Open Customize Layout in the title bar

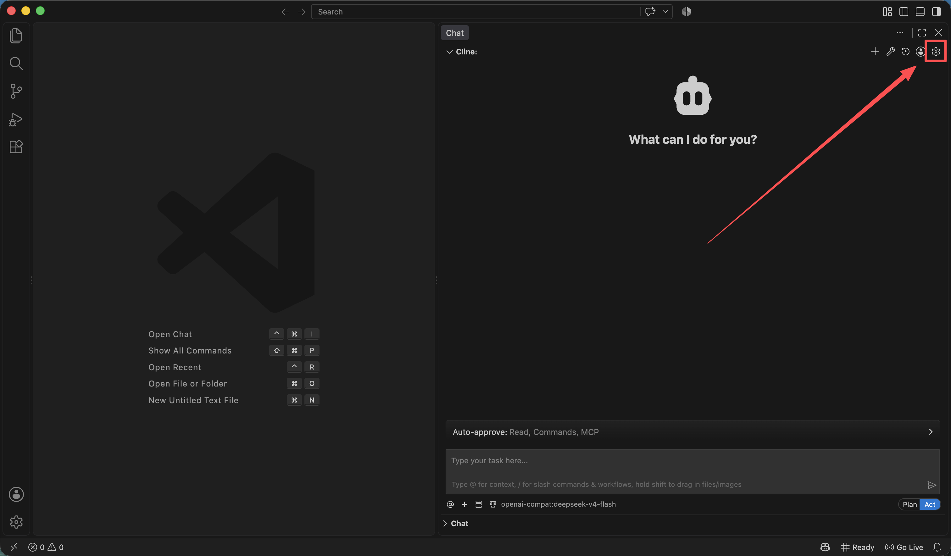point(887,12)
